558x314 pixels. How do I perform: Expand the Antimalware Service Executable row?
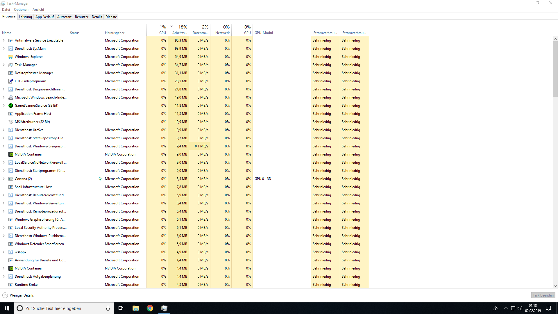(4, 40)
